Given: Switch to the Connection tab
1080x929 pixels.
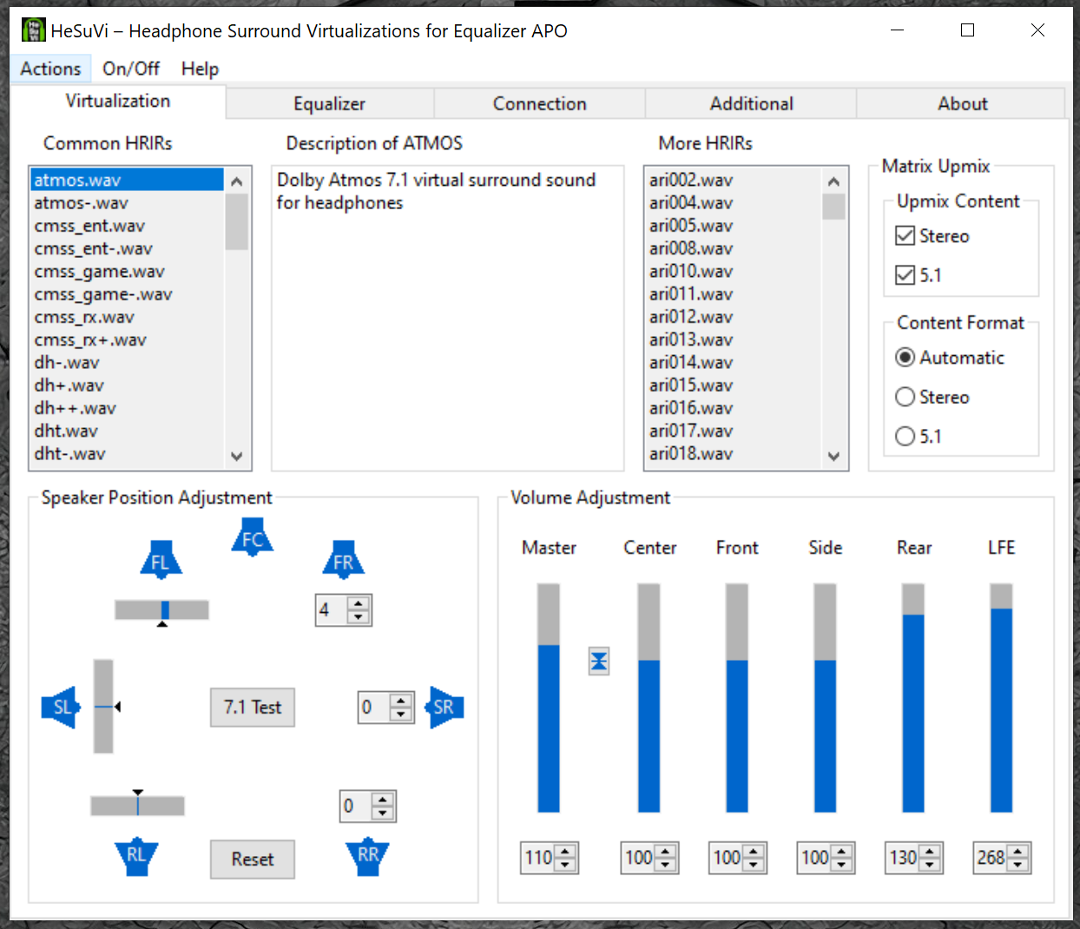Looking at the screenshot, I should (x=540, y=103).
